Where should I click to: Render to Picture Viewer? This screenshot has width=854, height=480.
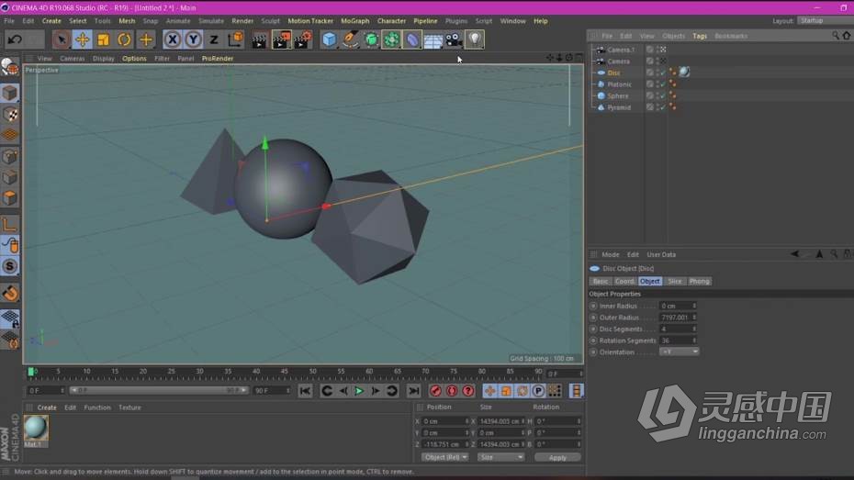point(282,39)
